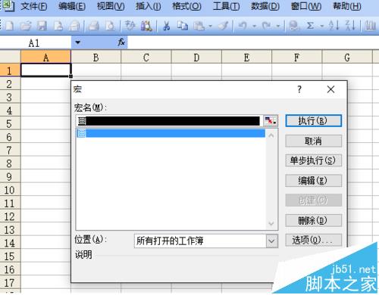Screen dimensions: 379x295
Task: Open the 工具(T) menu
Action: pyautogui.click(x=226, y=6)
